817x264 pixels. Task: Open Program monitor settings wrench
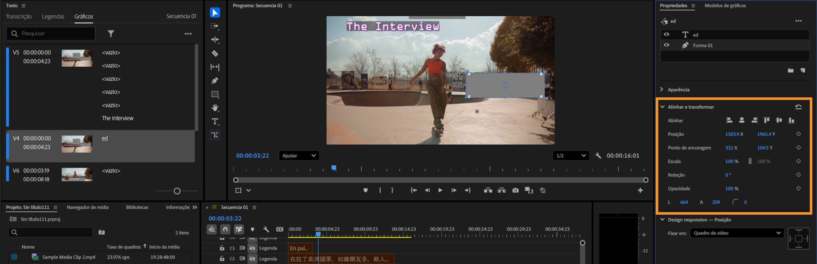pos(598,156)
